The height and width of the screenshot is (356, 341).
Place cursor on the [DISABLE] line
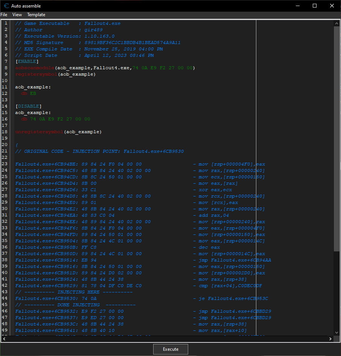point(28,106)
